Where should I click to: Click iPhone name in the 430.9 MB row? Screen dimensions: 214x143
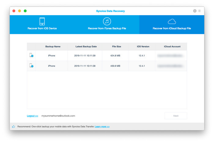point(52,66)
